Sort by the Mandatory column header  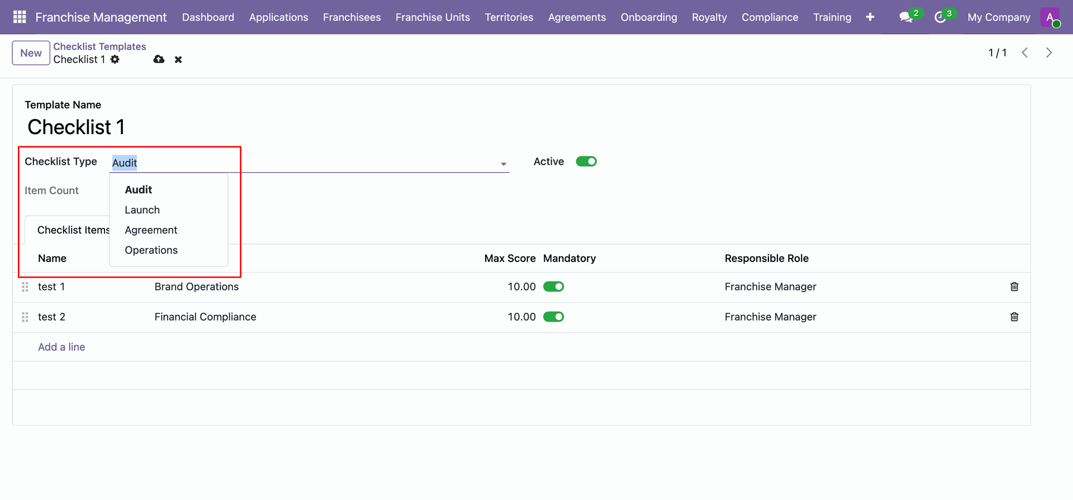coord(569,258)
